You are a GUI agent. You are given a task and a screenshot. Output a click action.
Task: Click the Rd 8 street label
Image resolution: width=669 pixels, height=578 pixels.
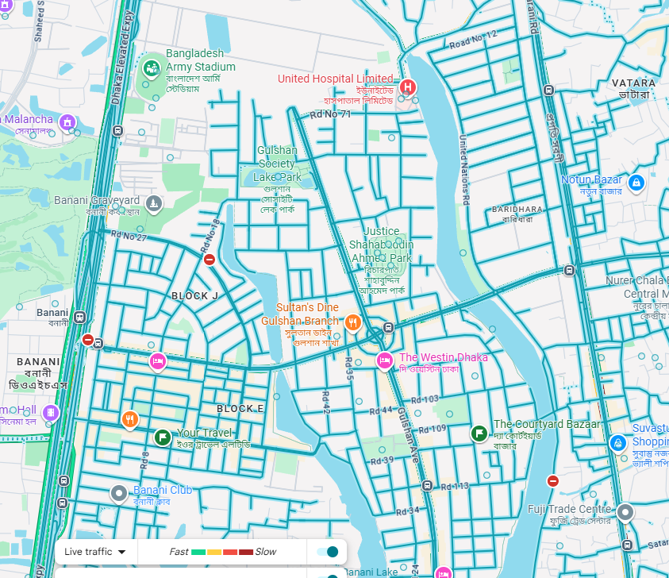coord(144,460)
